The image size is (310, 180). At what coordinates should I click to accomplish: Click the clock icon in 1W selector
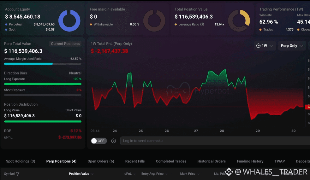coord(258,46)
